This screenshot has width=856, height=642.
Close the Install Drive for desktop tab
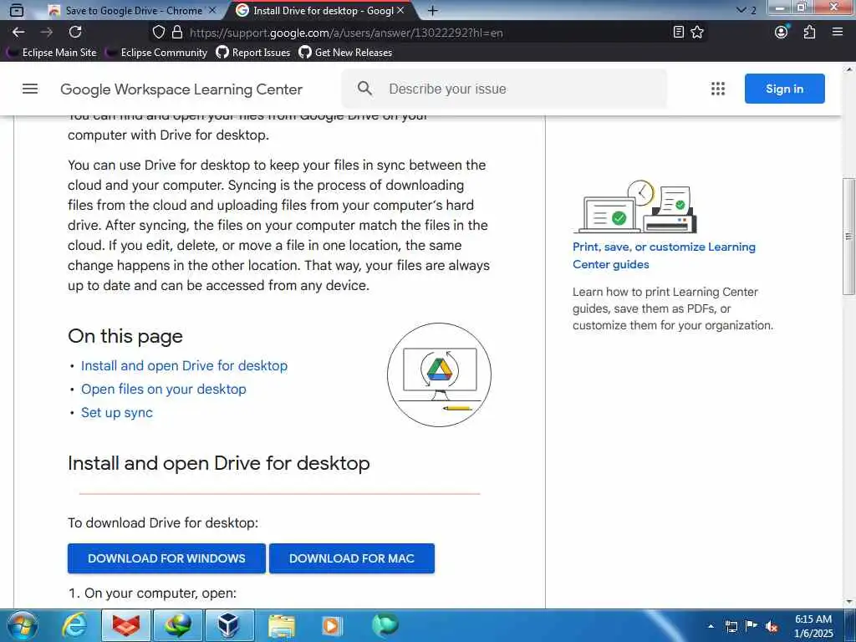pyautogui.click(x=400, y=10)
